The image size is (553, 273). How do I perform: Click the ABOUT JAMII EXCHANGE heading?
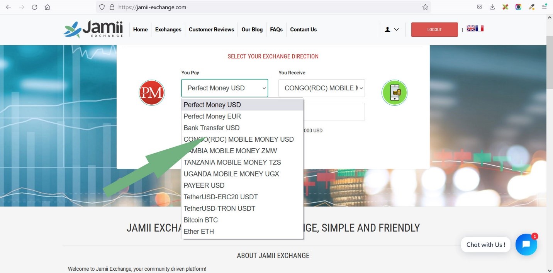[x=273, y=256]
